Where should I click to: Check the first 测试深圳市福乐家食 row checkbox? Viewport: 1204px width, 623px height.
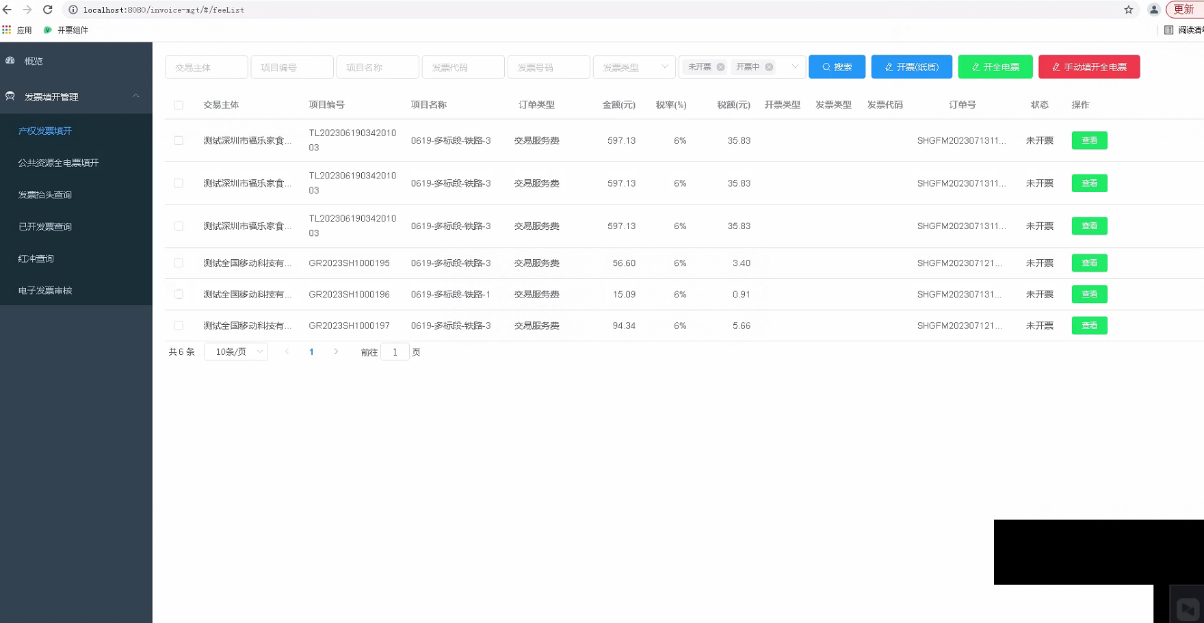pyautogui.click(x=179, y=140)
